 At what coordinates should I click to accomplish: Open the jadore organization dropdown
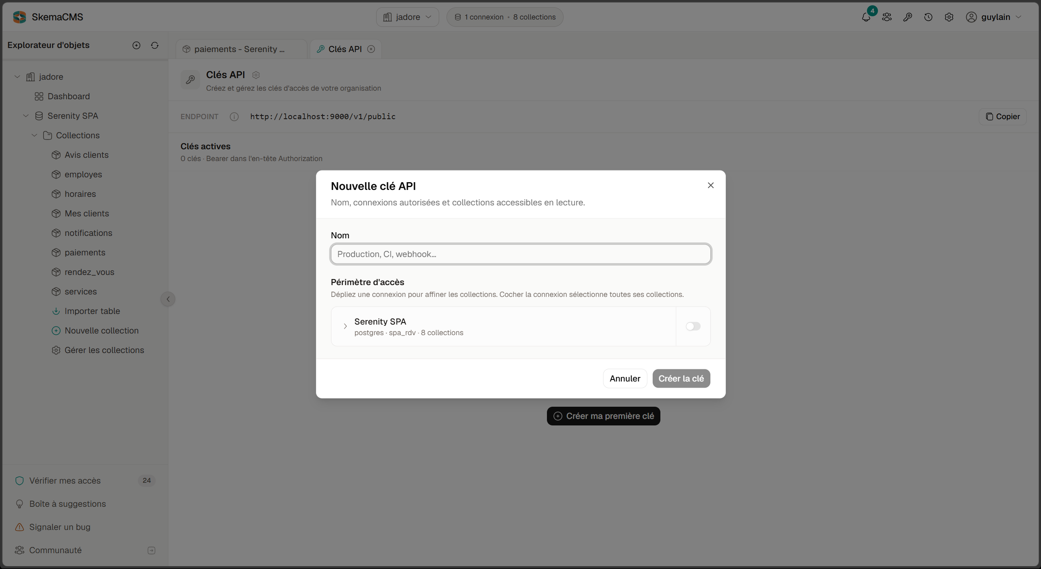pyautogui.click(x=407, y=17)
